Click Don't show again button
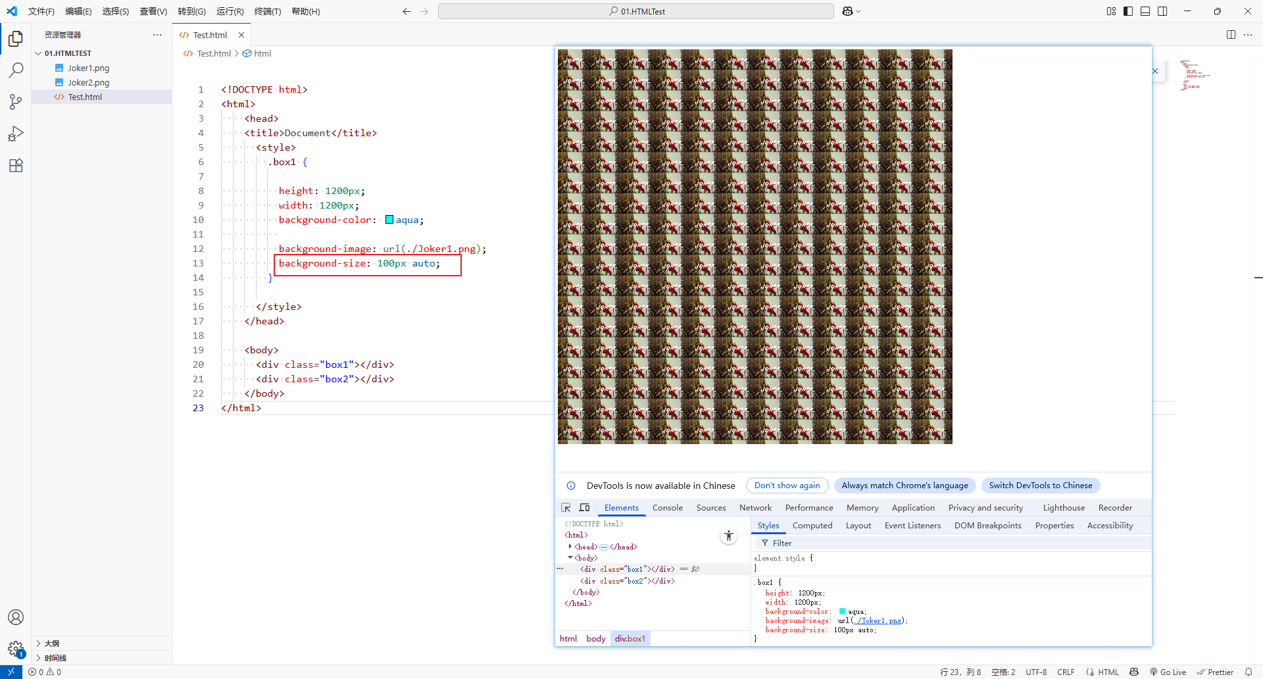 pyautogui.click(x=787, y=486)
